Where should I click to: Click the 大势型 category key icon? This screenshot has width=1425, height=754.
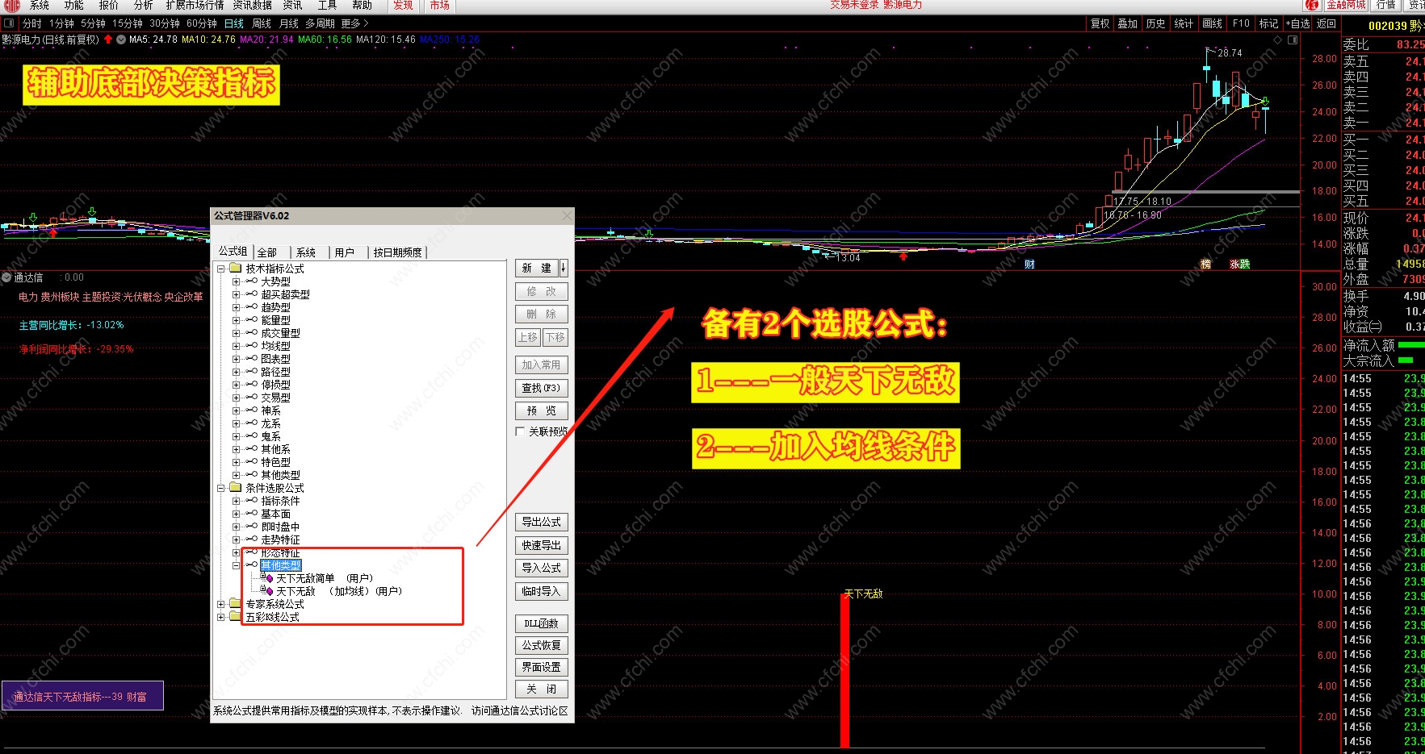click(x=252, y=281)
